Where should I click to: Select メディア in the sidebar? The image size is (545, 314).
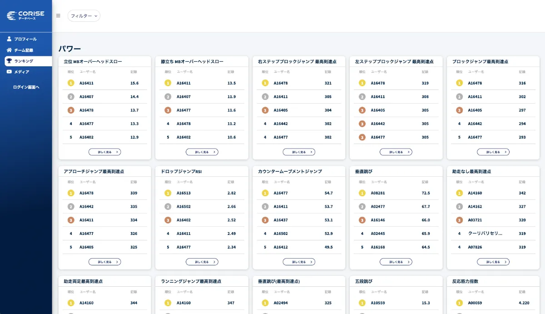pyautogui.click(x=22, y=72)
